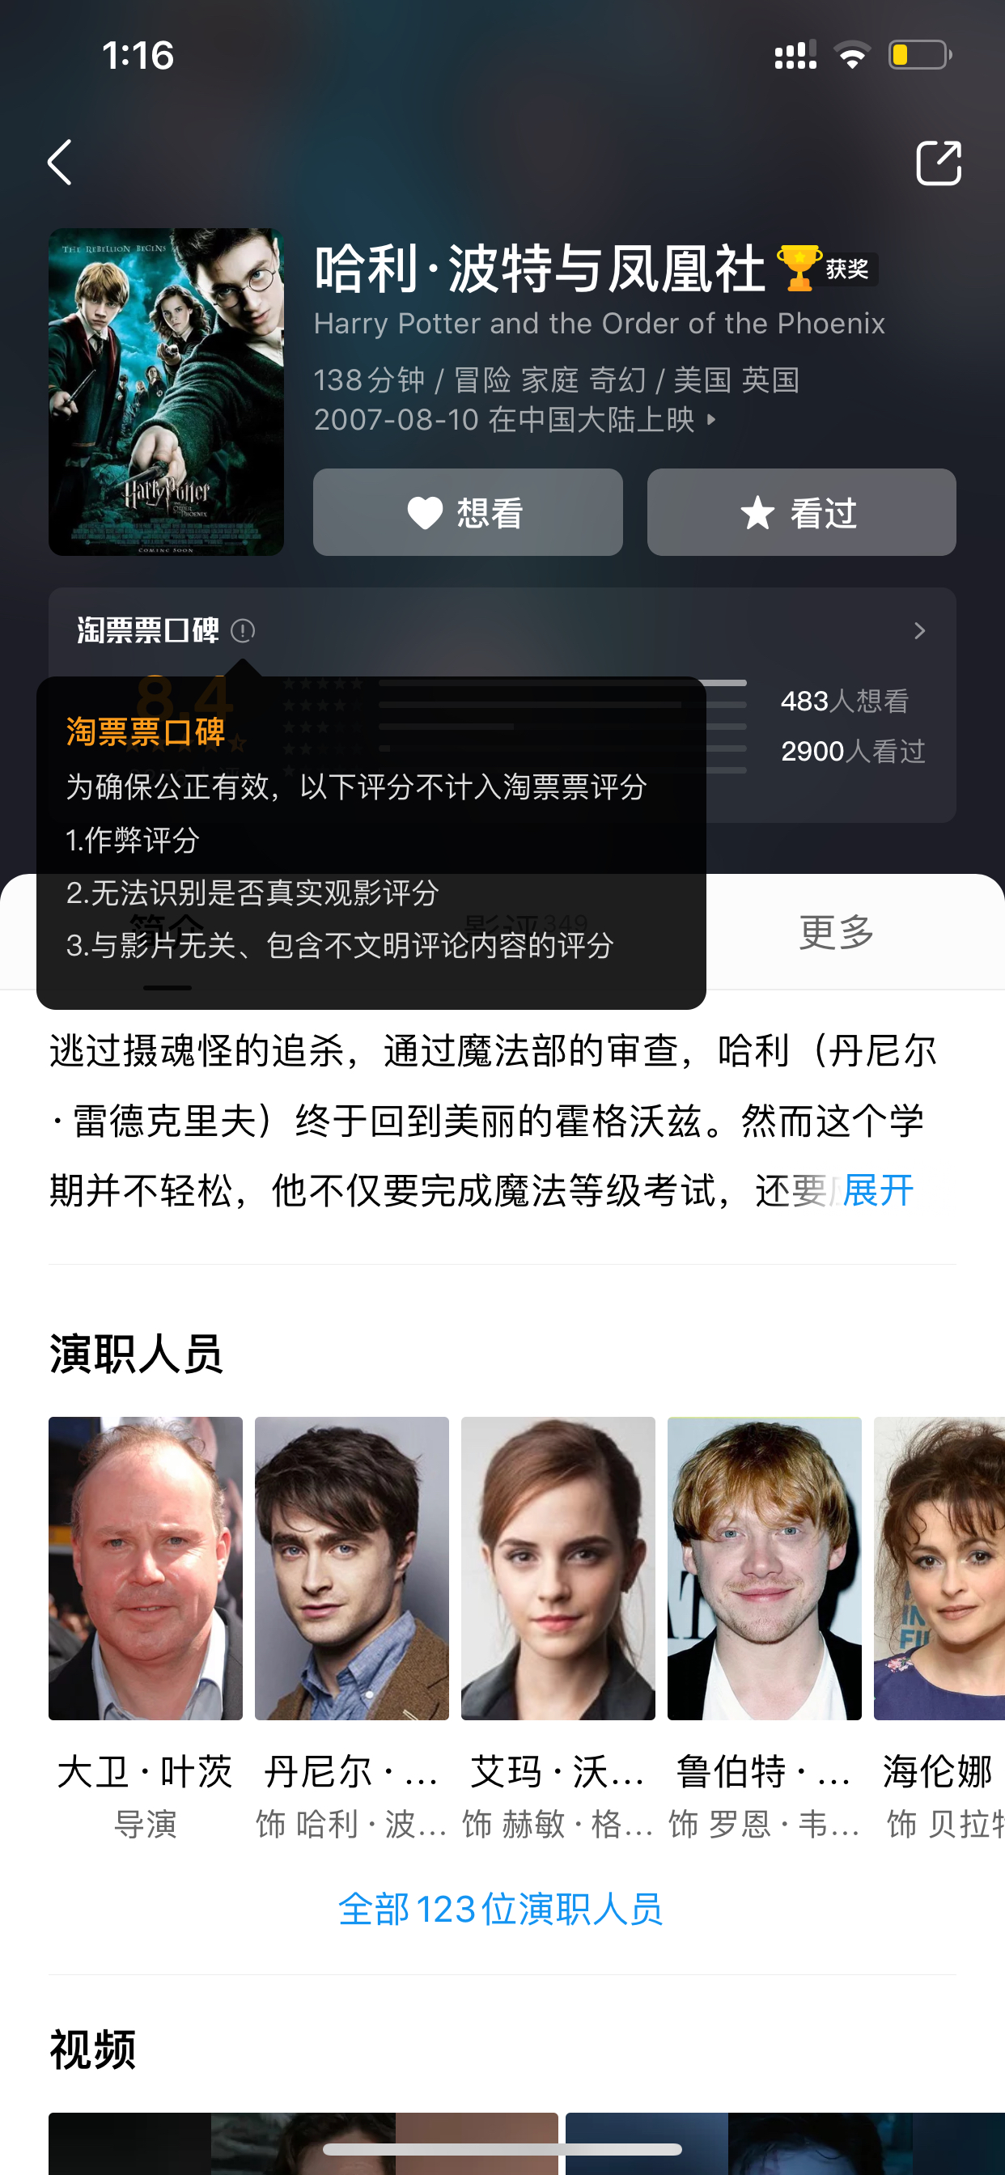Tap the info icon beside 淘票票口碑
This screenshot has height=2175, width=1005.
pos(243,630)
